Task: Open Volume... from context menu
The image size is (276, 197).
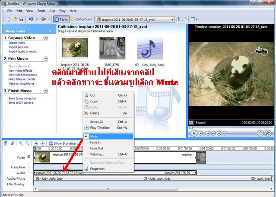Action: tap(108, 154)
